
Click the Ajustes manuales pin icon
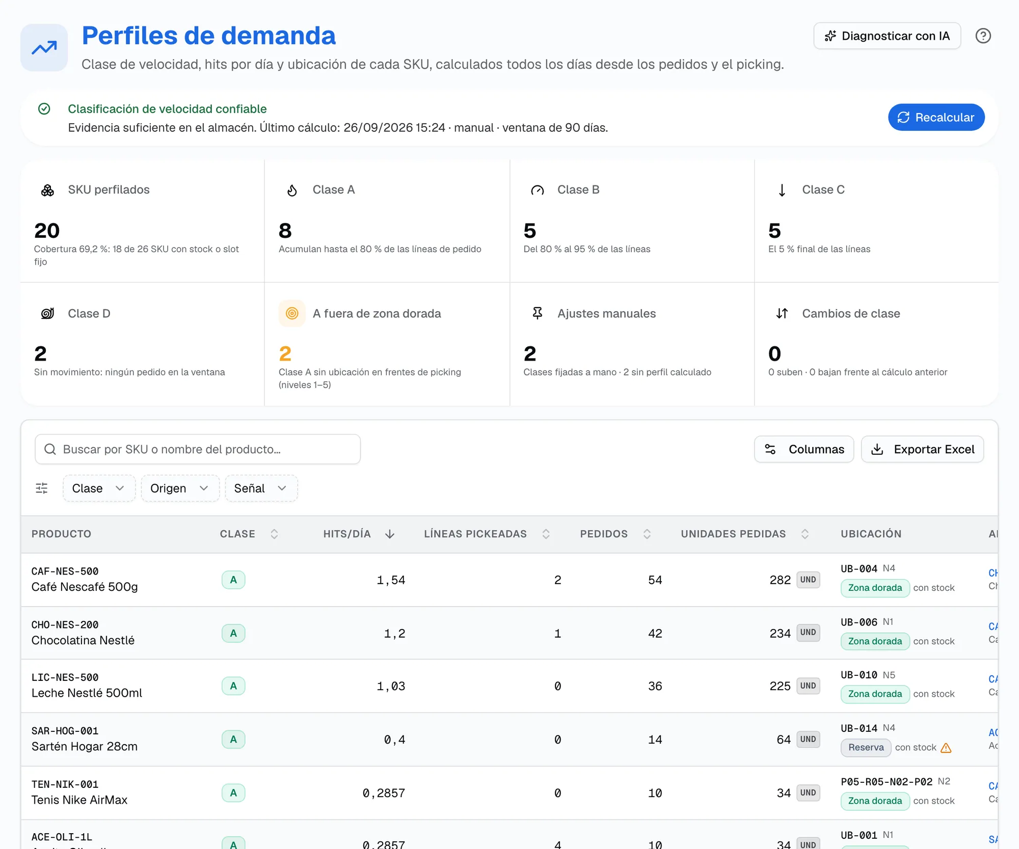[x=537, y=313]
